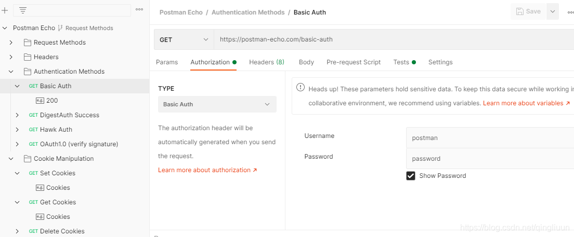The height and width of the screenshot is (237, 574).
Task: Switch to the Body tab
Action: click(x=306, y=62)
